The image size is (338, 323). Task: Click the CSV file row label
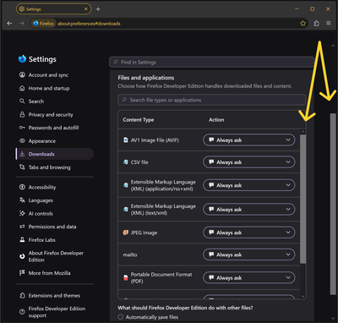(x=139, y=162)
